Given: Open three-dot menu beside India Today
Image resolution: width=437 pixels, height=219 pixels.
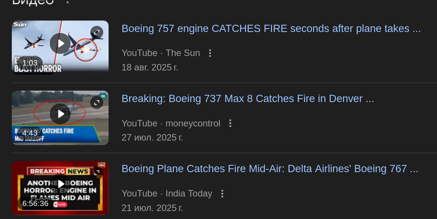Looking at the screenshot, I should (222, 194).
